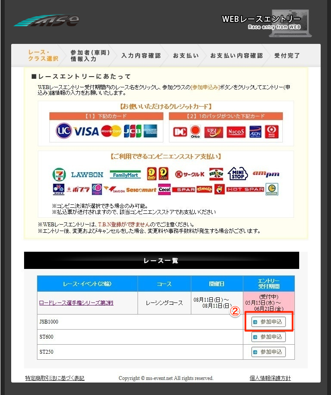Click the コース column header
The image size is (331, 395).
tap(164, 284)
